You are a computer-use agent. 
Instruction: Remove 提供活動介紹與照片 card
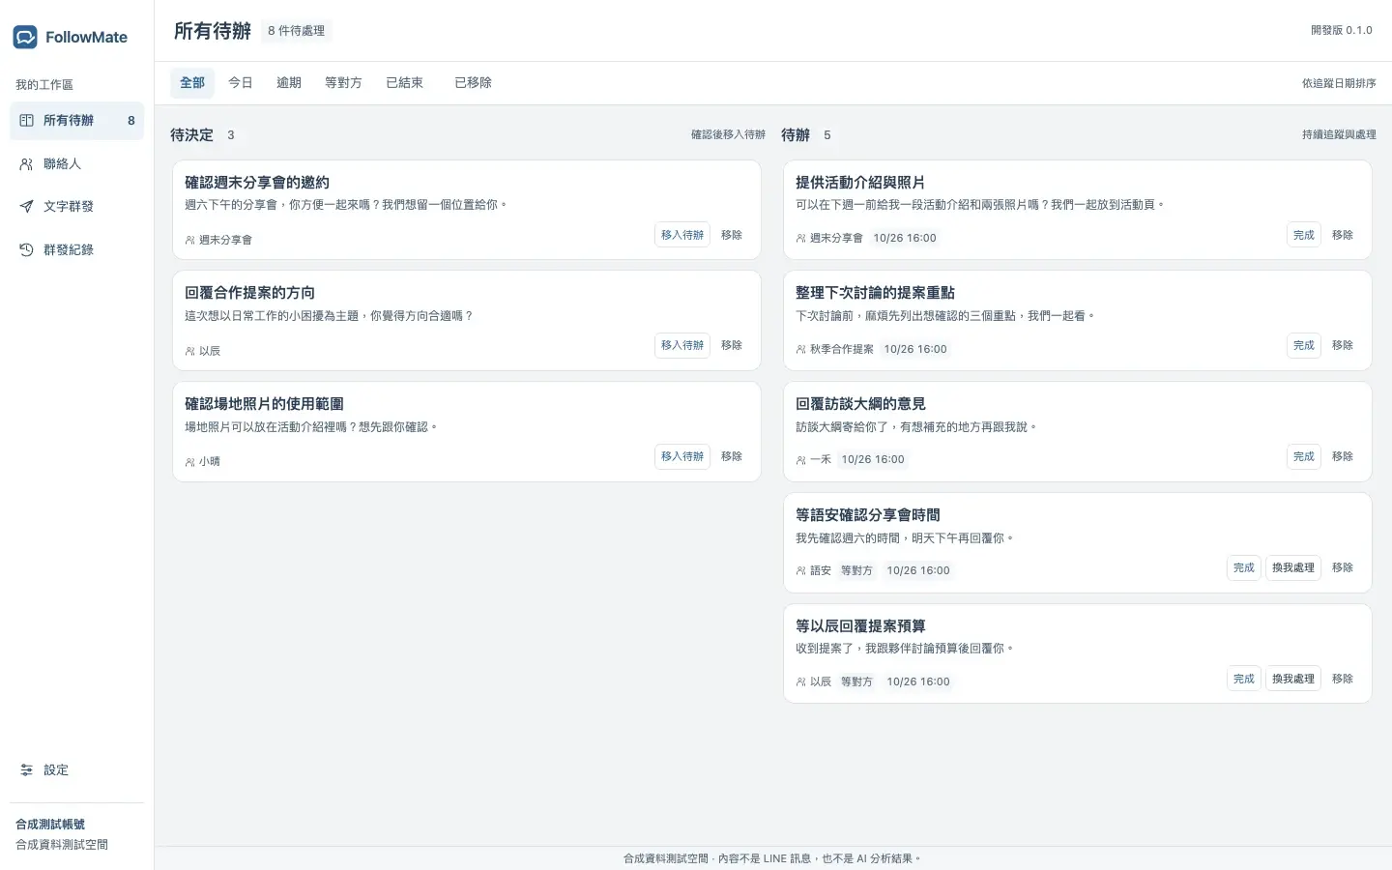click(x=1343, y=235)
